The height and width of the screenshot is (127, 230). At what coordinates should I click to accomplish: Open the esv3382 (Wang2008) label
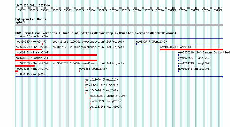93,69
